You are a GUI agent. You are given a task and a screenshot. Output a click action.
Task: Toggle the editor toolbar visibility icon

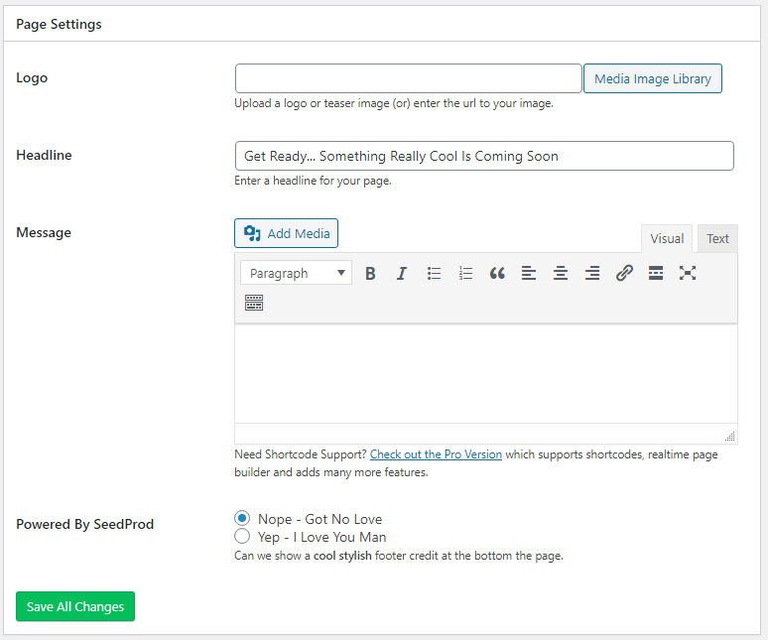[x=254, y=304]
